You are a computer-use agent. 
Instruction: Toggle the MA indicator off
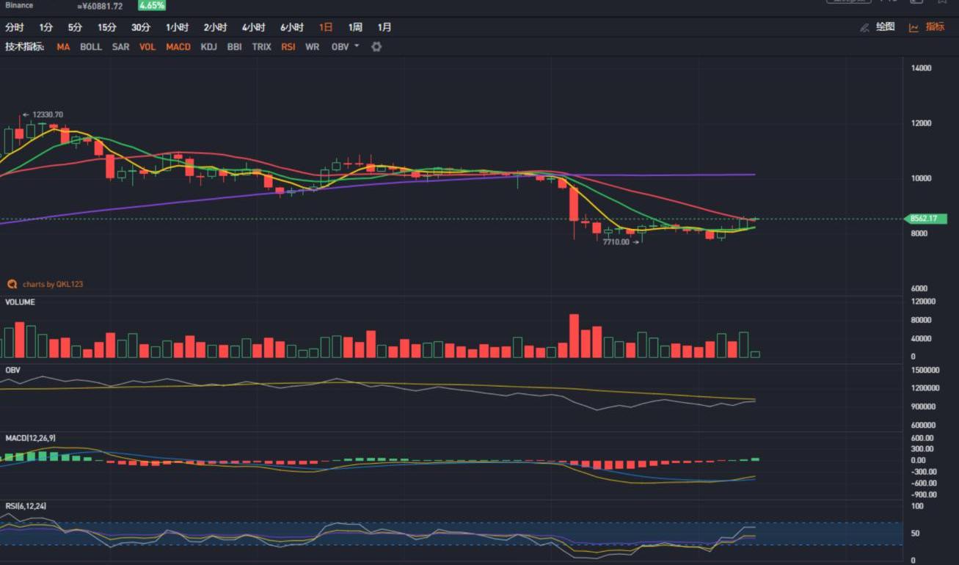click(64, 47)
